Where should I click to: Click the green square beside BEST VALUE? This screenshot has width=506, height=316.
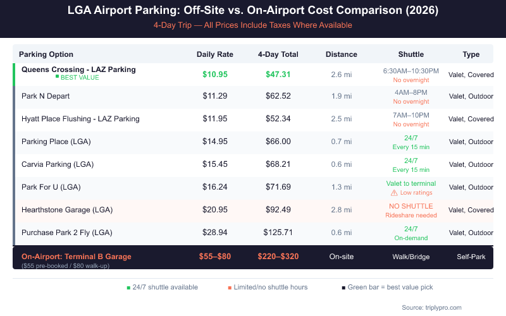click(58, 77)
